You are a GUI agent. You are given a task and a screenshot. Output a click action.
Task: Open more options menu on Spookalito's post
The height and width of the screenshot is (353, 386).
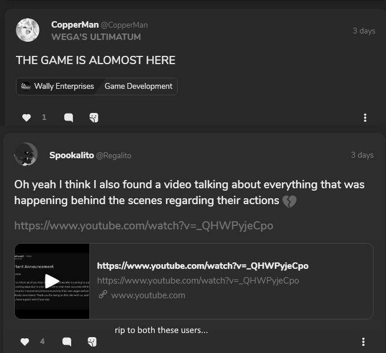tap(364, 342)
